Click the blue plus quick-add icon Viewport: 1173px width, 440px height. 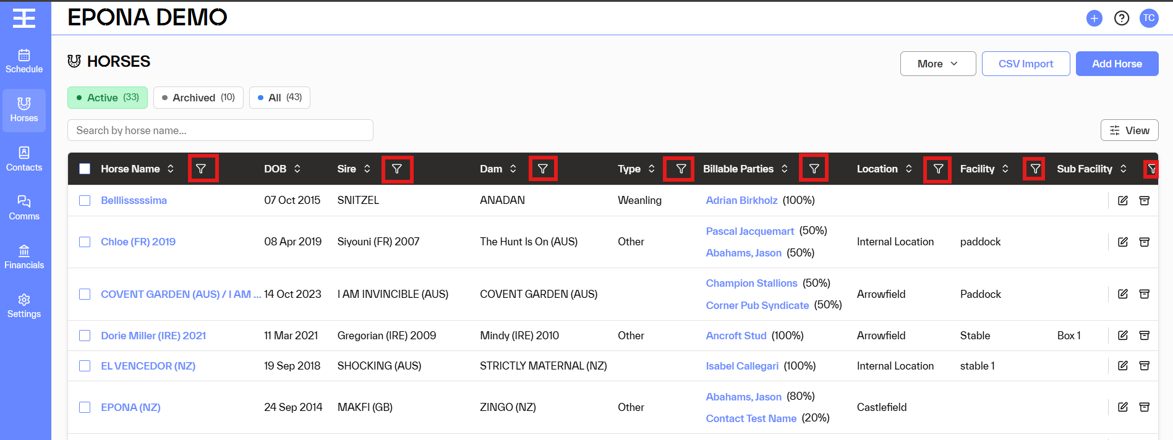click(x=1094, y=19)
